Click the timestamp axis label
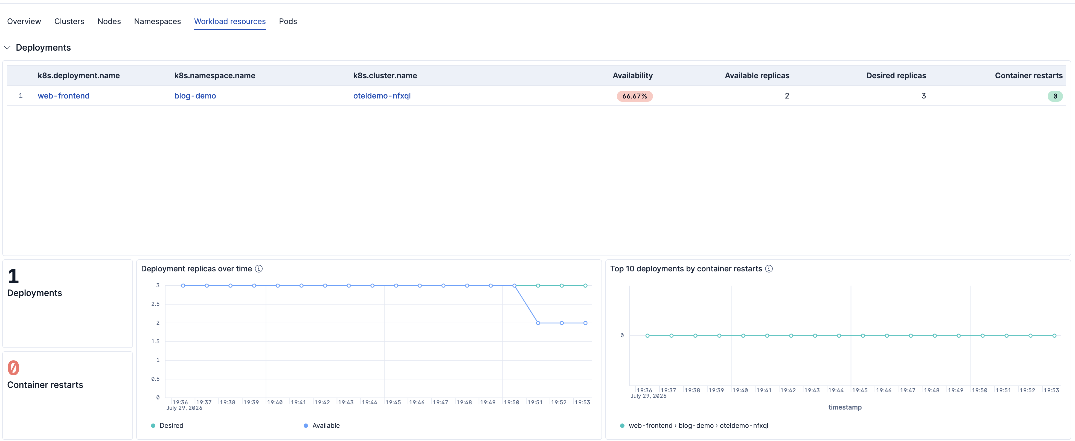Image resolution: width=1075 pixels, height=441 pixels. click(x=845, y=407)
